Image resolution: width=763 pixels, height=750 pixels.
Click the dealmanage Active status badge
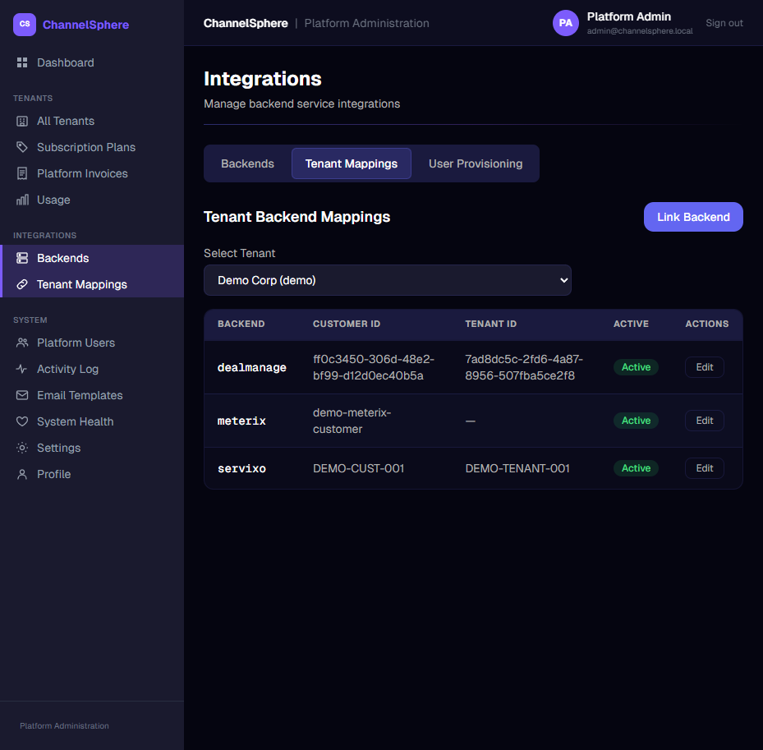pos(636,367)
